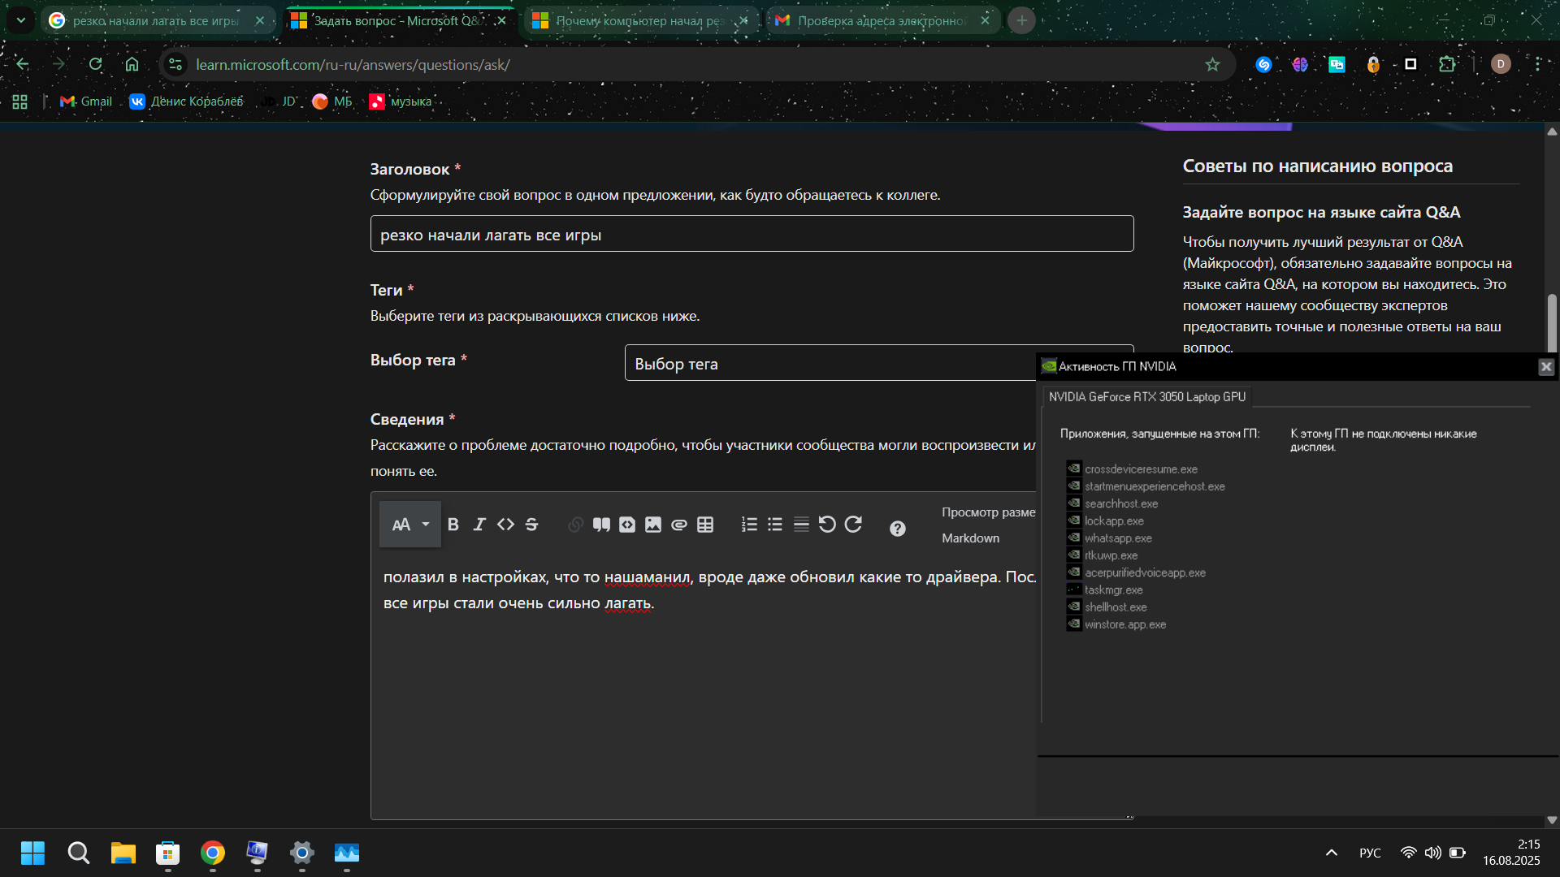Open the Chrome tab search dropdown
Image resolution: width=1560 pixels, height=877 pixels.
(x=21, y=20)
